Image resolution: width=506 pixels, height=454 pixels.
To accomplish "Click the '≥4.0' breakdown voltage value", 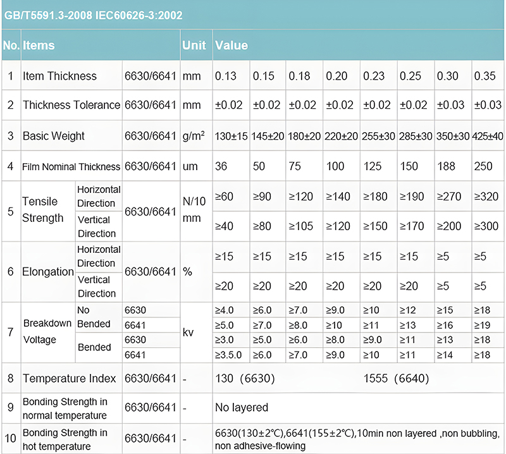I will pos(224,310).
